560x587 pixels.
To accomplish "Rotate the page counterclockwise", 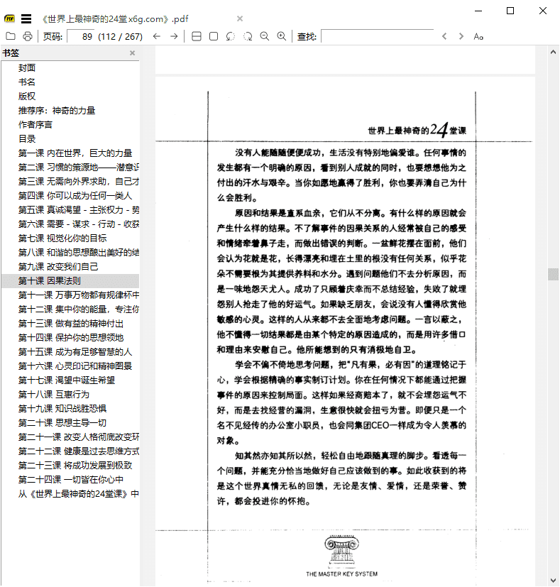I will coord(231,36).
